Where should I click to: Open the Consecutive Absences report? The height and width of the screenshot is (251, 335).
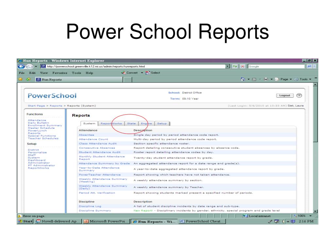click(x=97, y=148)
